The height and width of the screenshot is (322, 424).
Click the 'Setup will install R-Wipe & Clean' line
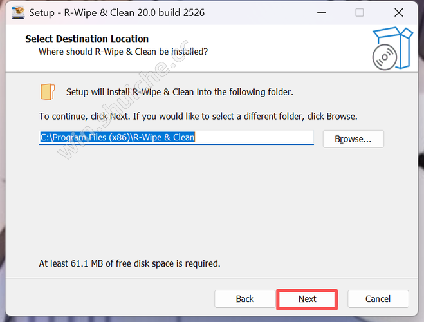pyautogui.click(x=180, y=92)
